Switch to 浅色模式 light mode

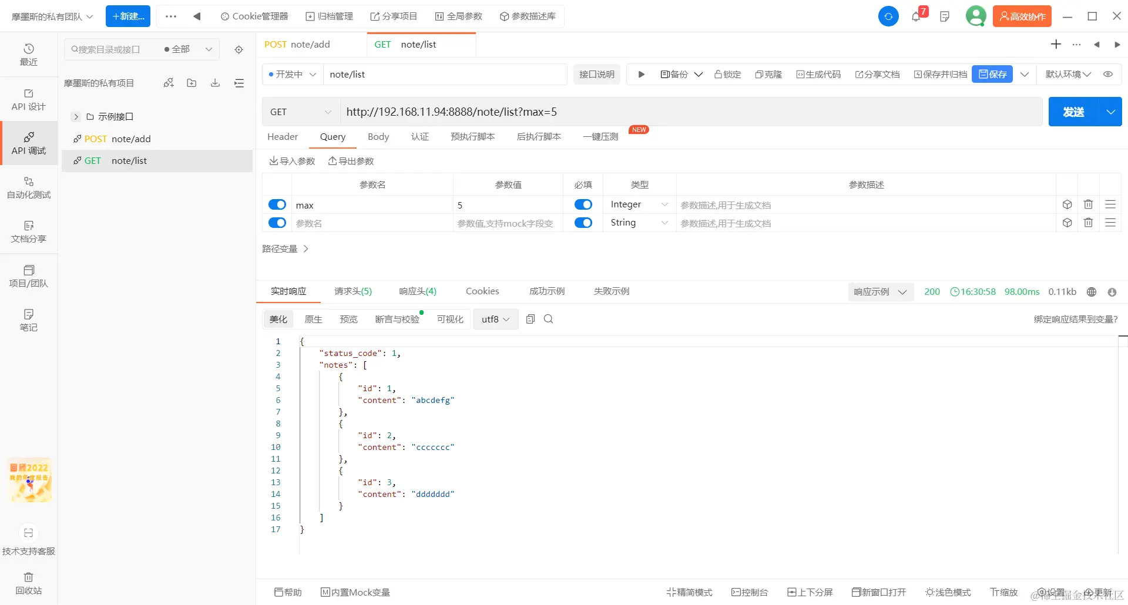click(948, 592)
